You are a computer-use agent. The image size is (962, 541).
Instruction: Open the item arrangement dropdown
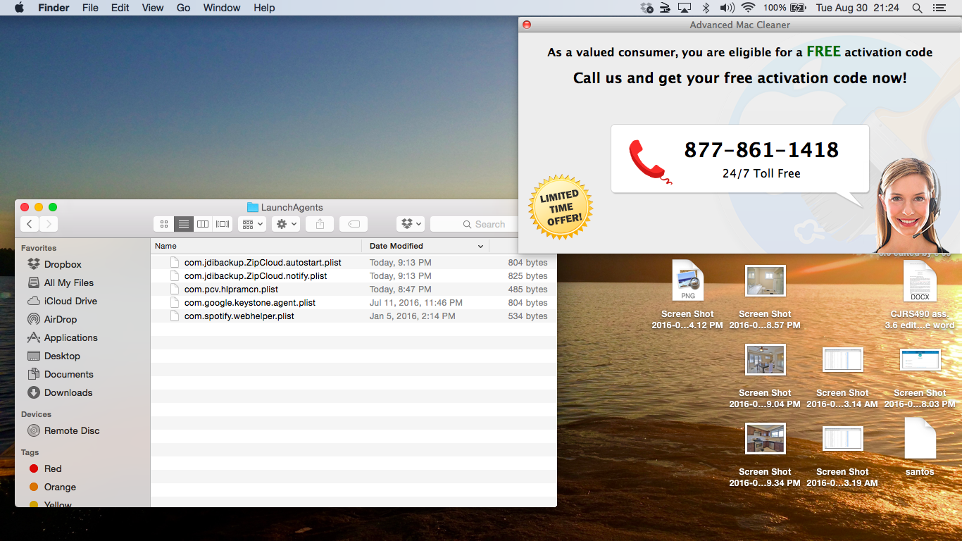point(251,224)
